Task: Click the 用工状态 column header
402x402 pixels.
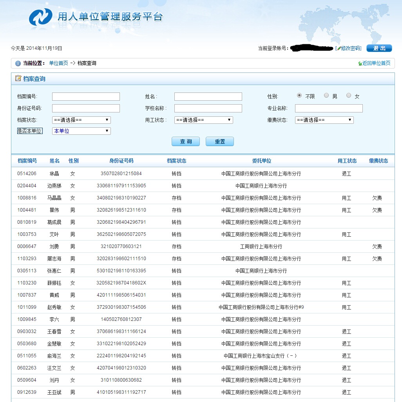Action: point(347,161)
